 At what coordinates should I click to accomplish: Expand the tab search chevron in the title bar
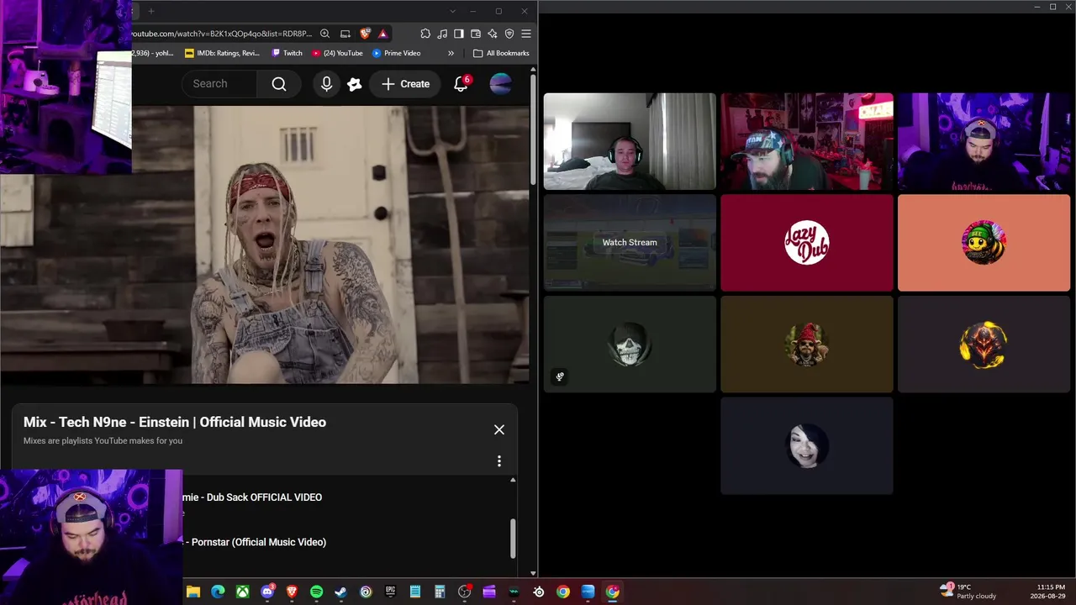click(x=452, y=11)
